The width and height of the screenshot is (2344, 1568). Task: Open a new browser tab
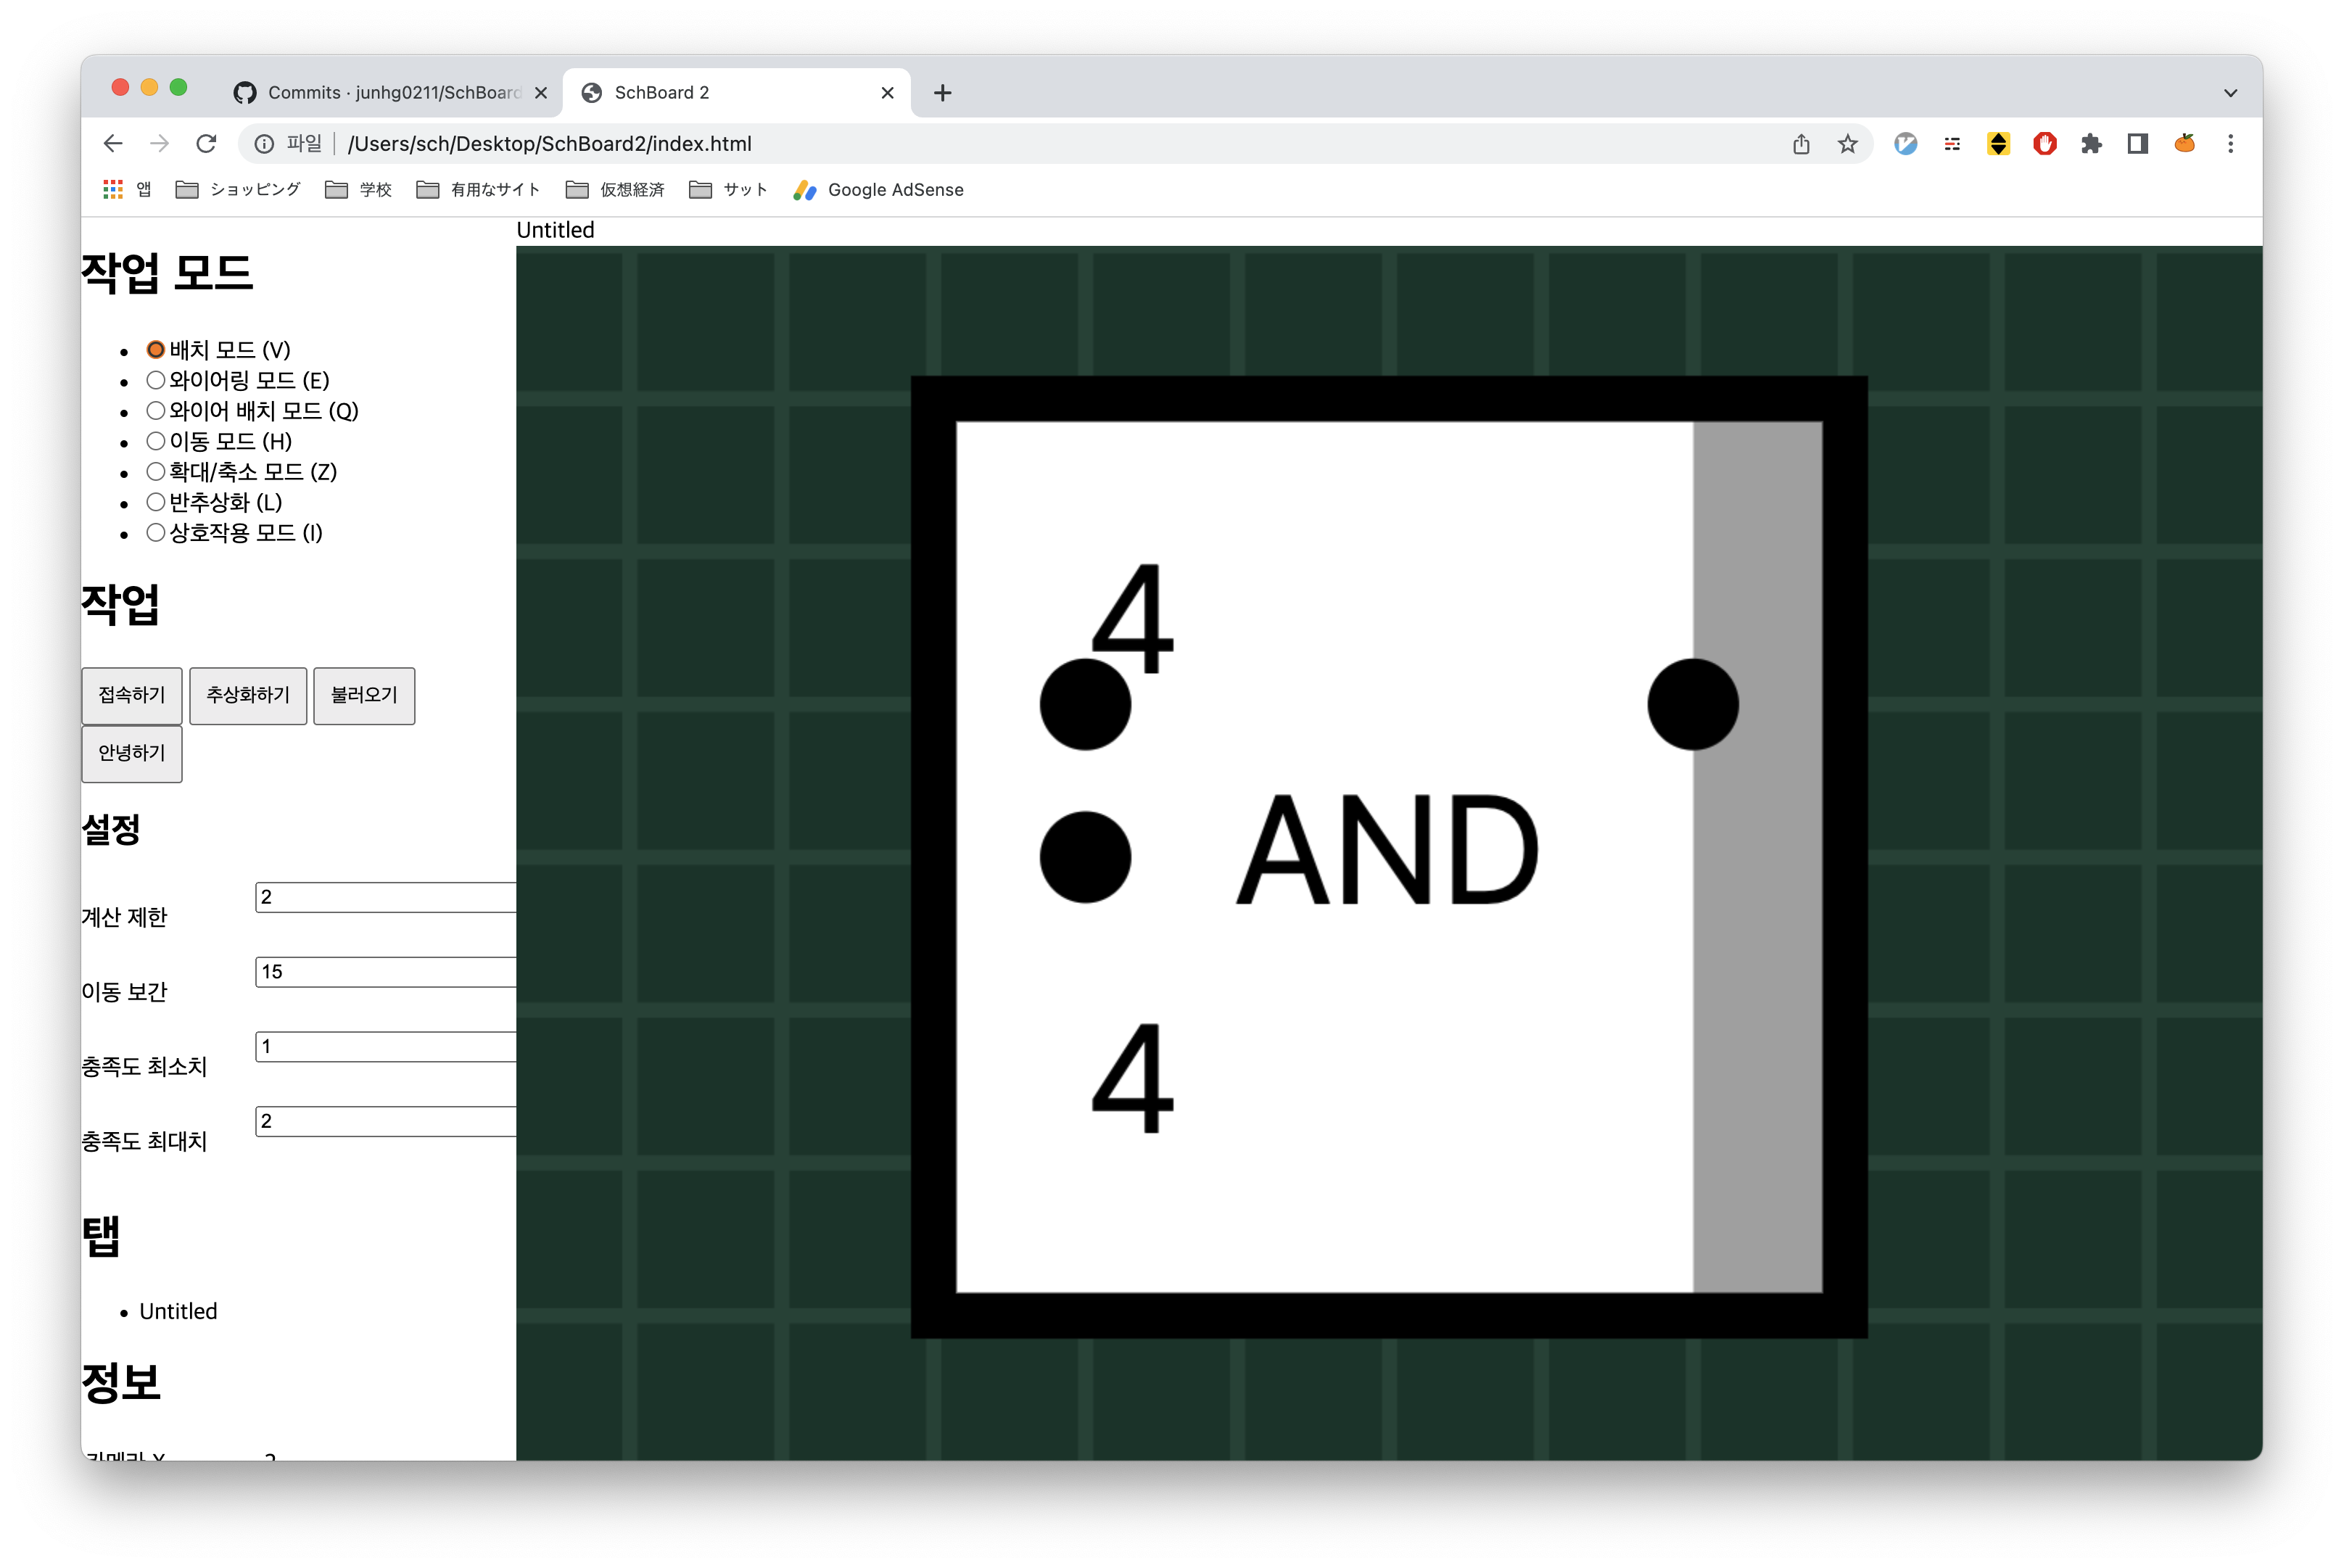pyautogui.click(x=942, y=93)
